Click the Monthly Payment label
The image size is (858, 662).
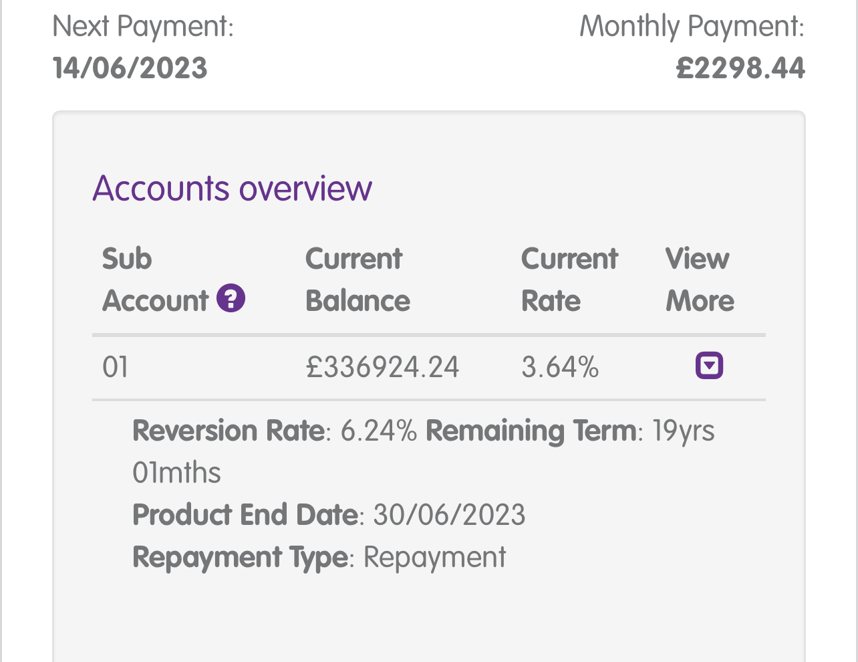coord(692,27)
